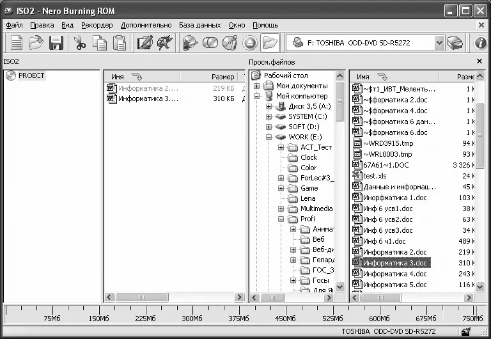Viewport: 491px width, 339px height.
Task: Save compilation with the floppy disk icon
Action: 56,43
